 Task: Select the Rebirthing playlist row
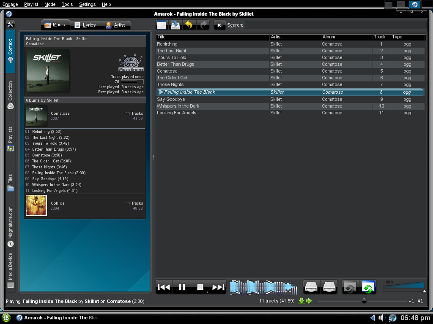point(290,44)
